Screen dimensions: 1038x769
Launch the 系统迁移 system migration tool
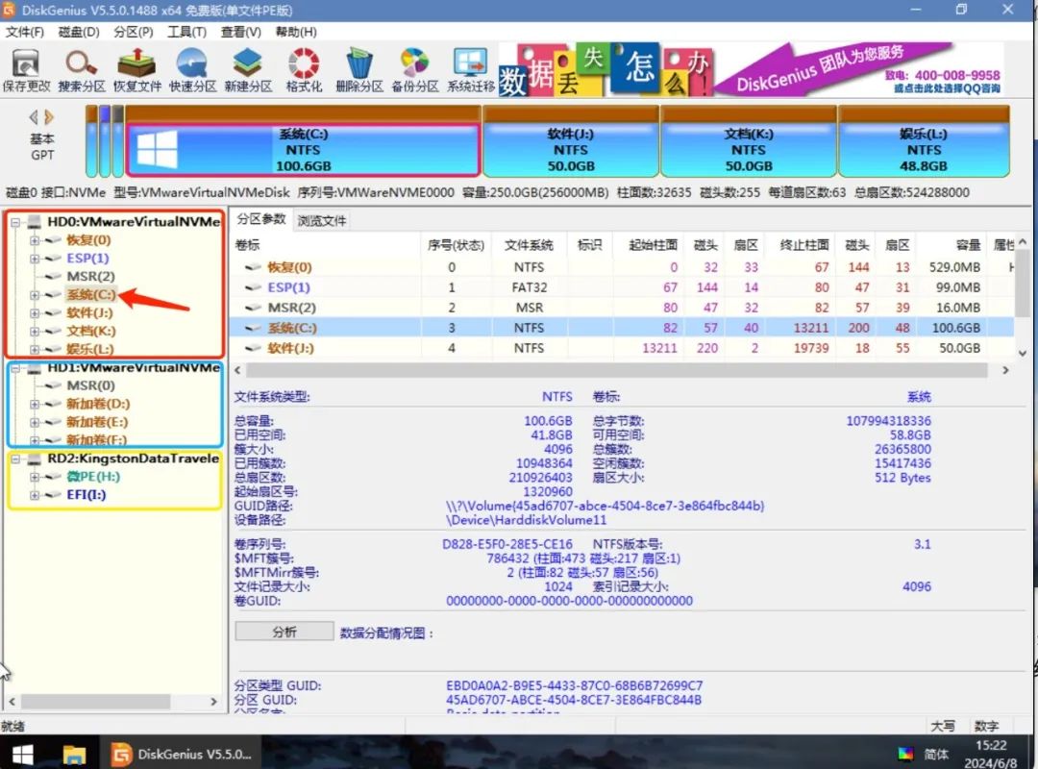click(x=471, y=69)
